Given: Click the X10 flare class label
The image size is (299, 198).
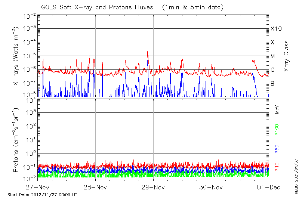Looking at the screenshot, I should point(276,29).
